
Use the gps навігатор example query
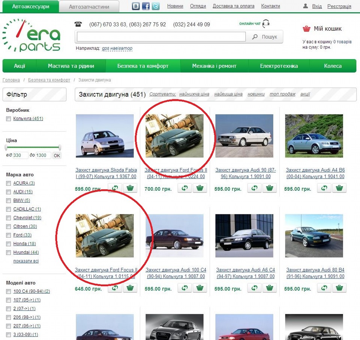117,48
